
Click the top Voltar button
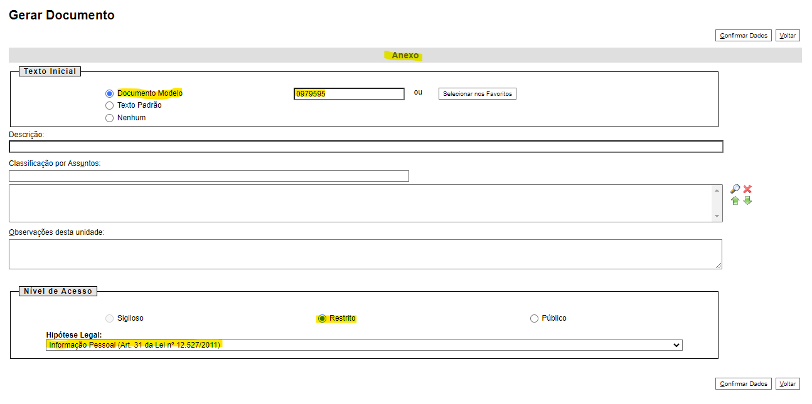click(788, 36)
